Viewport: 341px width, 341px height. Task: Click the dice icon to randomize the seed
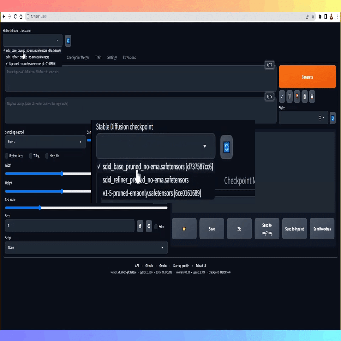140,226
